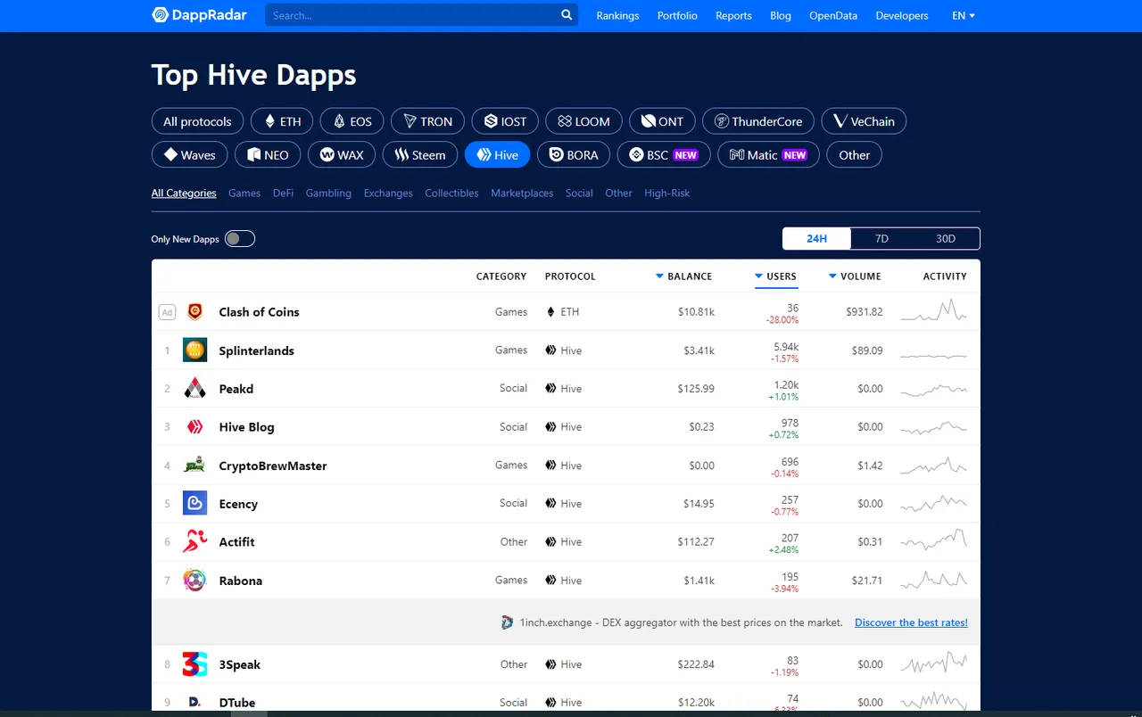Filter by Games category
The height and width of the screenshot is (717, 1142).
[x=244, y=193]
